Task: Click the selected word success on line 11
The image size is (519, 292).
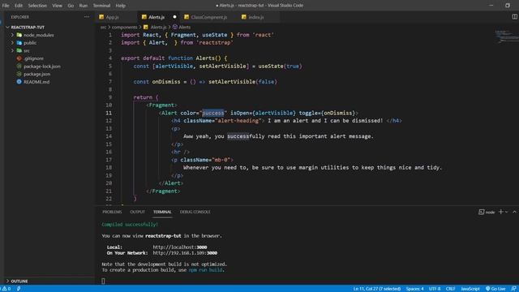Action: [212, 113]
